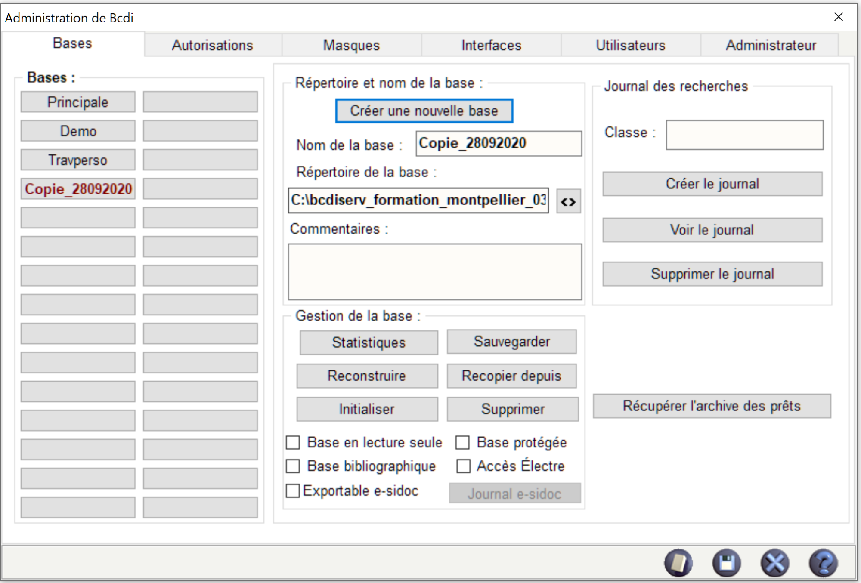Select the Principale base
The image size is (861, 583).
(78, 102)
